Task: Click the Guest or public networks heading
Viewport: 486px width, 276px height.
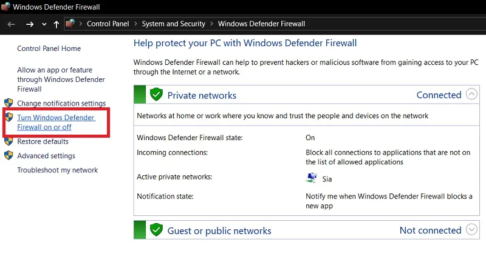Action: [x=219, y=231]
